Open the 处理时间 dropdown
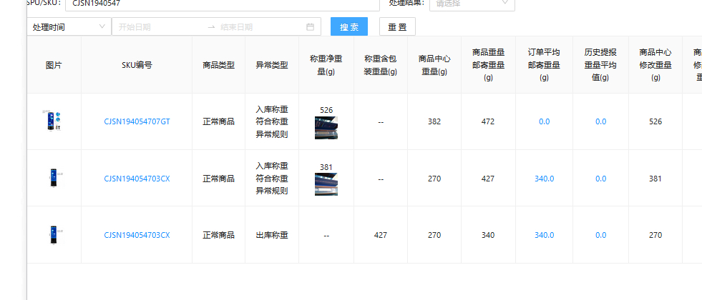The width and height of the screenshot is (702, 300). [69, 26]
